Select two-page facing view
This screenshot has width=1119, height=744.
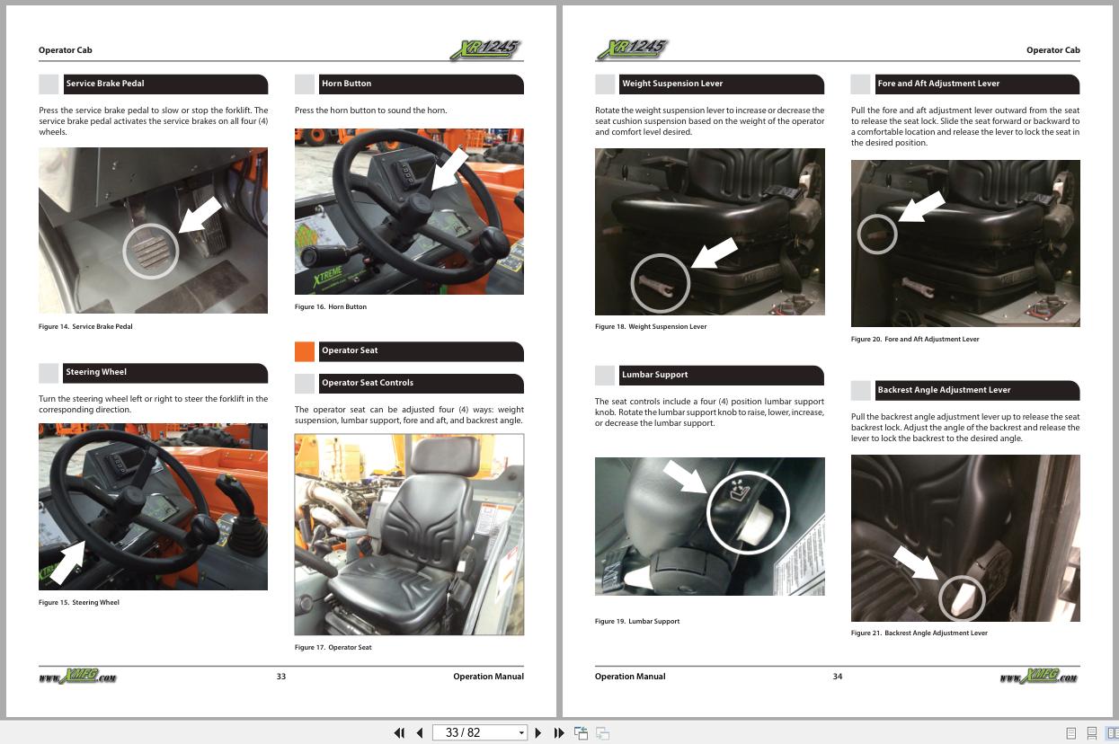(x=1112, y=733)
